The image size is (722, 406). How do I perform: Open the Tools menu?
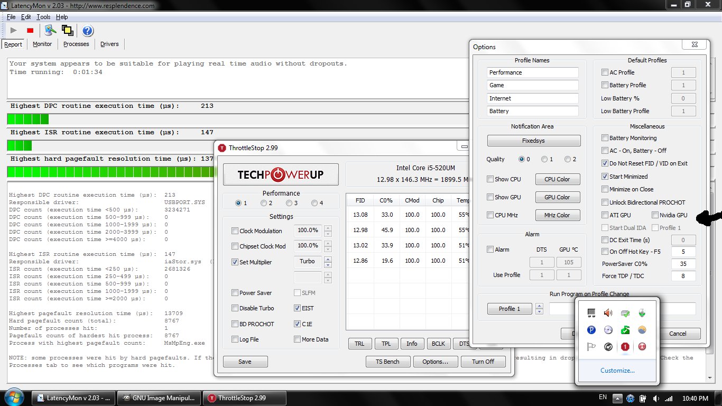[x=43, y=17]
